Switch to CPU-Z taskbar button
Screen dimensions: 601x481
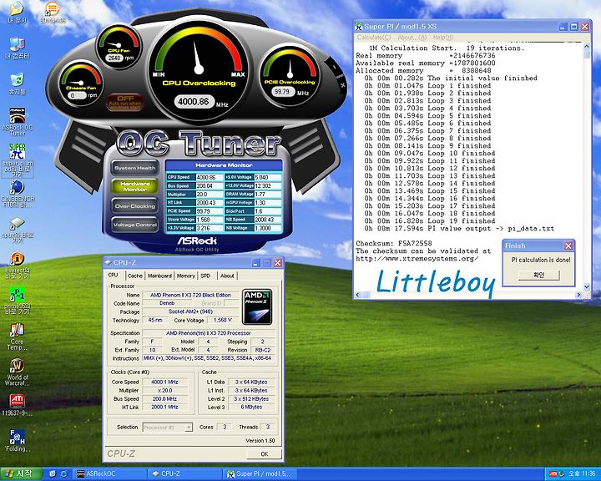pos(184,473)
